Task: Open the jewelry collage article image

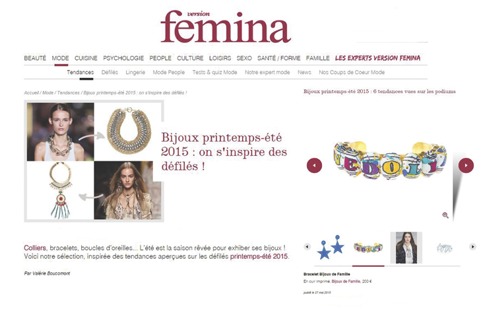Action: pyautogui.click(x=94, y=161)
